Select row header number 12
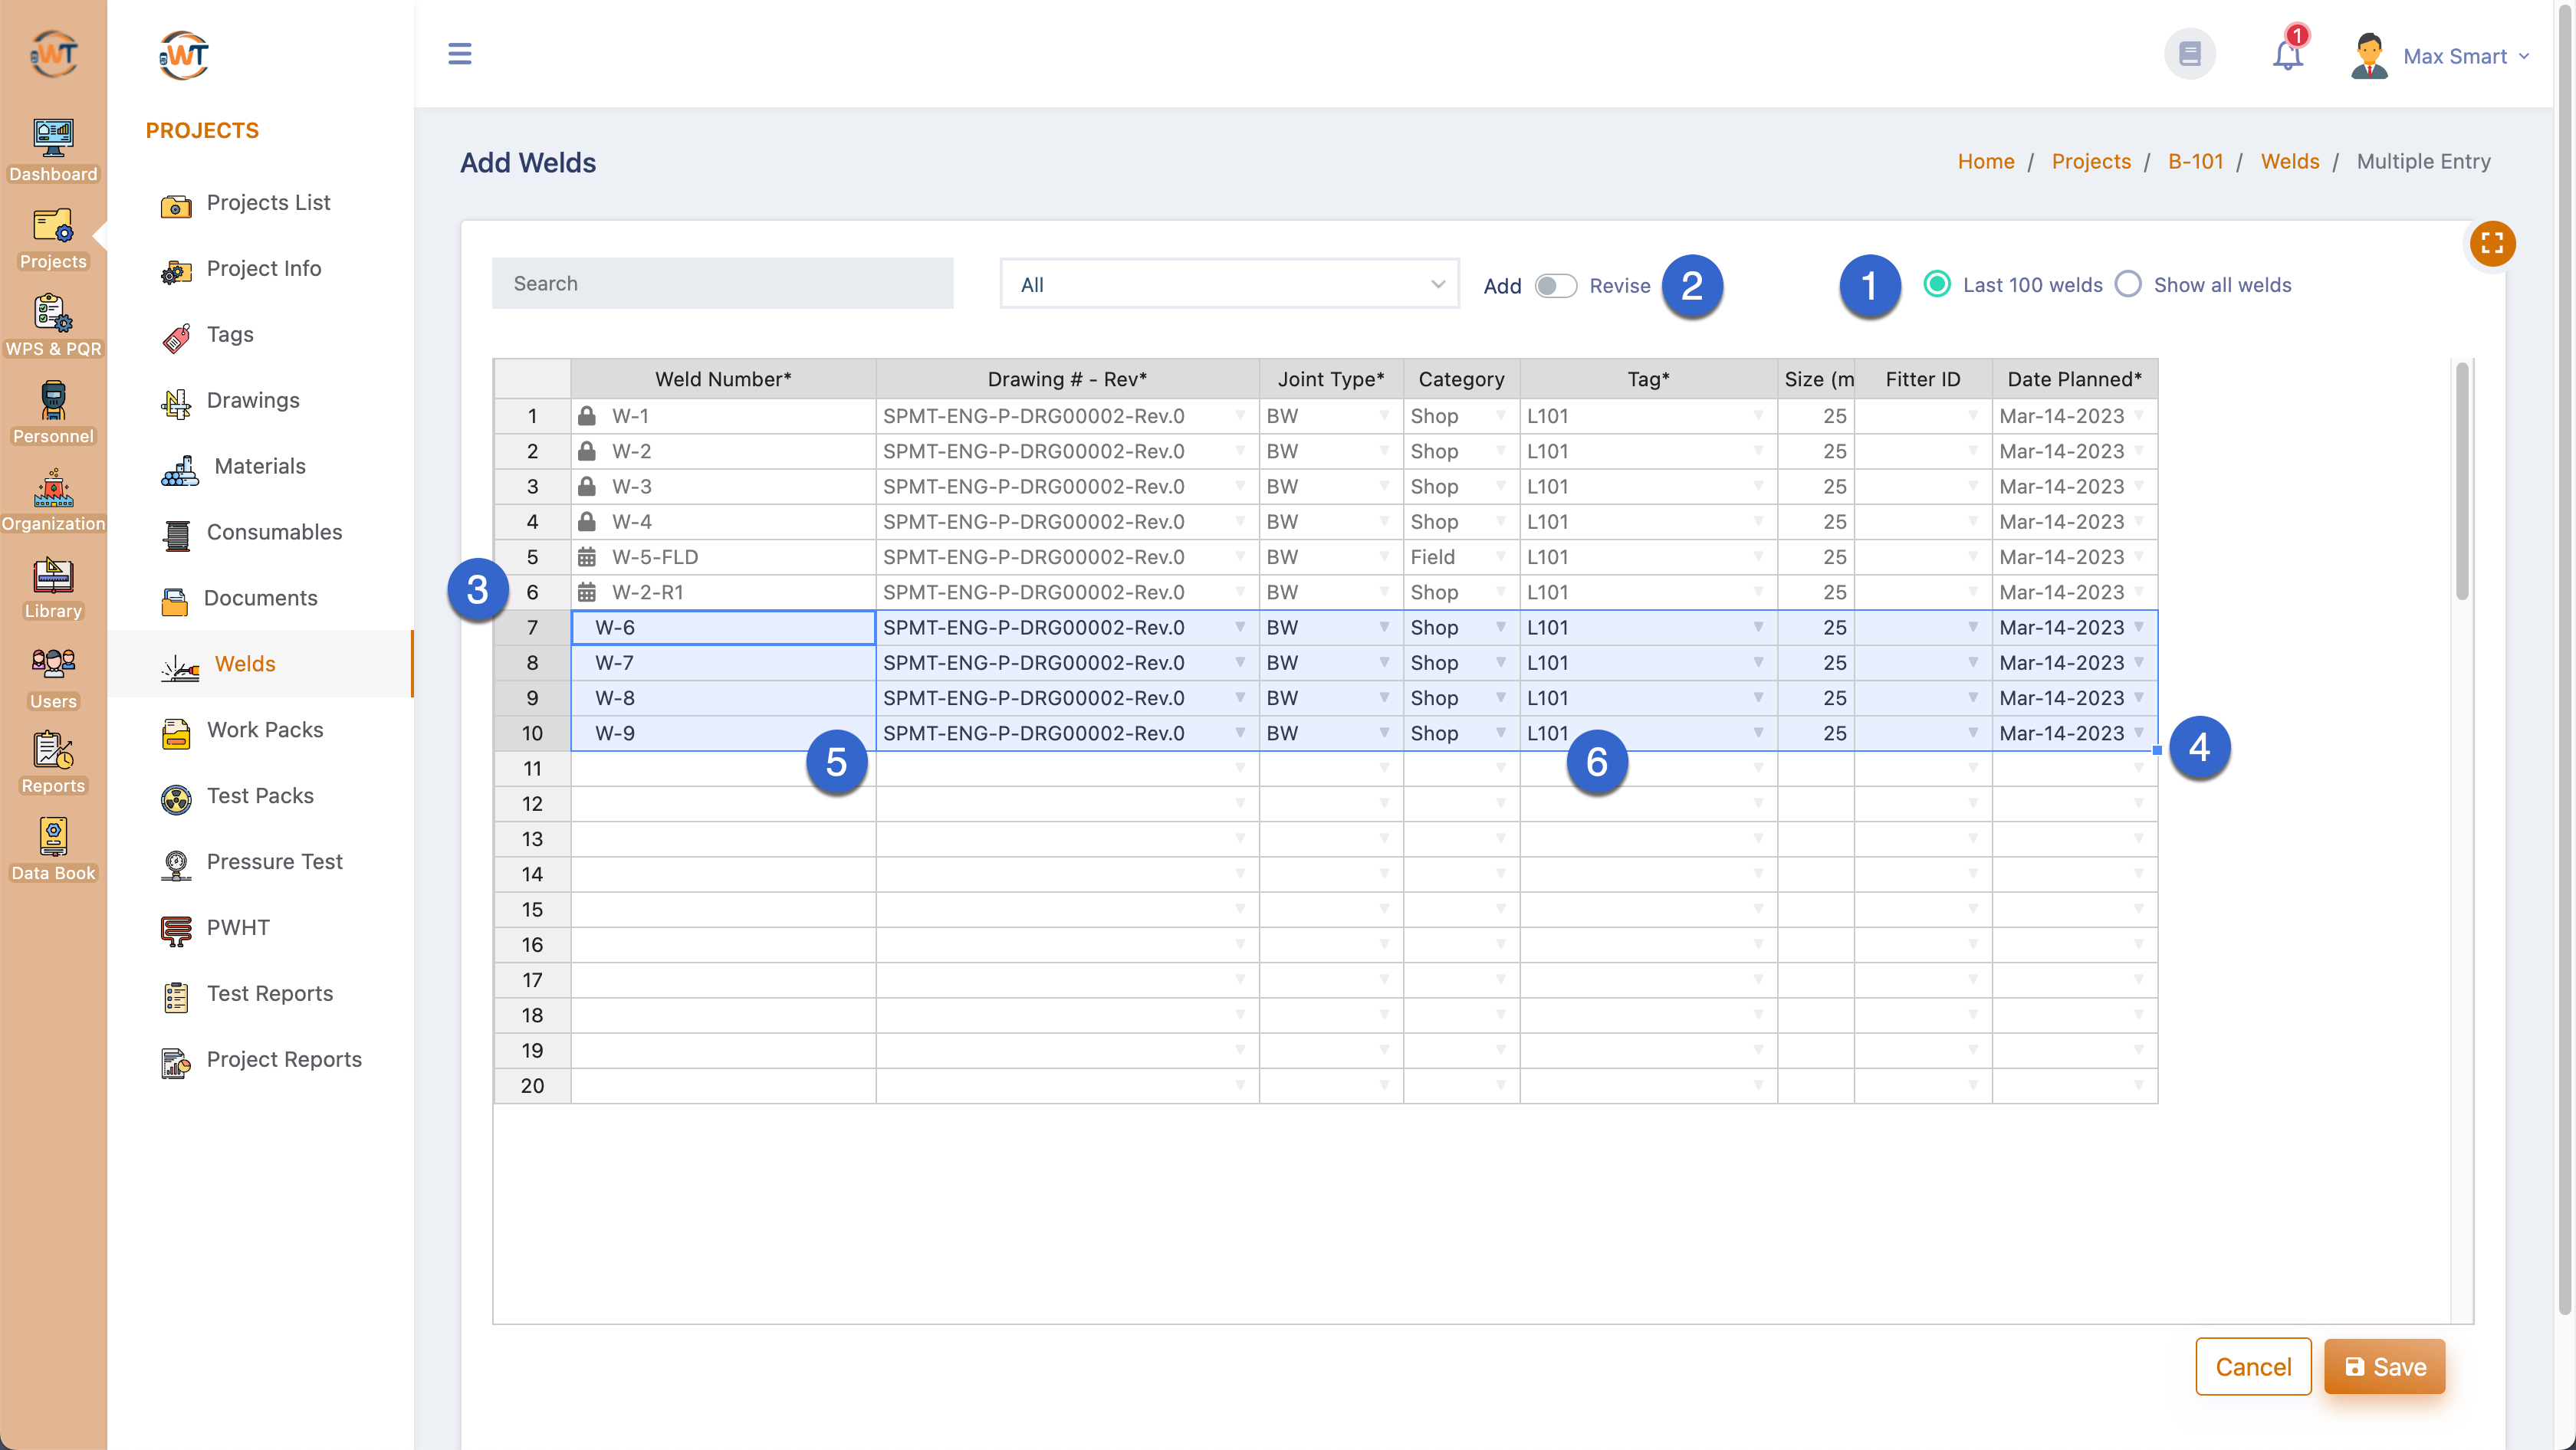This screenshot has width=2576, height=1450. point(532,803)
